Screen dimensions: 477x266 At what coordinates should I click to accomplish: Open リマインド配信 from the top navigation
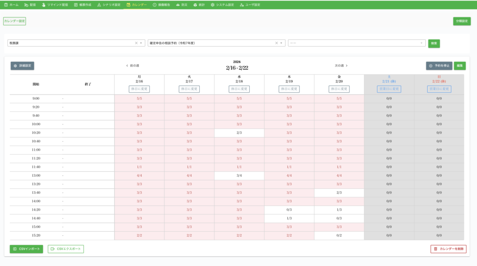[x=55, y=5]
